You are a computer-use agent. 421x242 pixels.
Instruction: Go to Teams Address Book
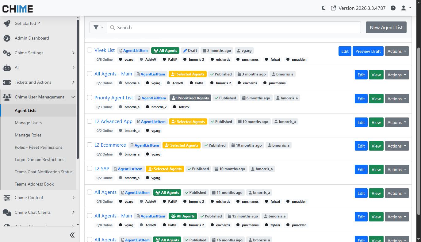click(34, 184)
